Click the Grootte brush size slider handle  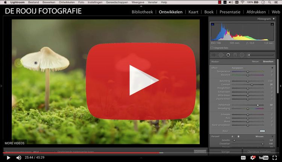[234, 140]
